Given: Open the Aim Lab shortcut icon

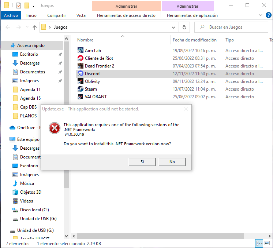Looking at the screenshot, I should 80,50.
